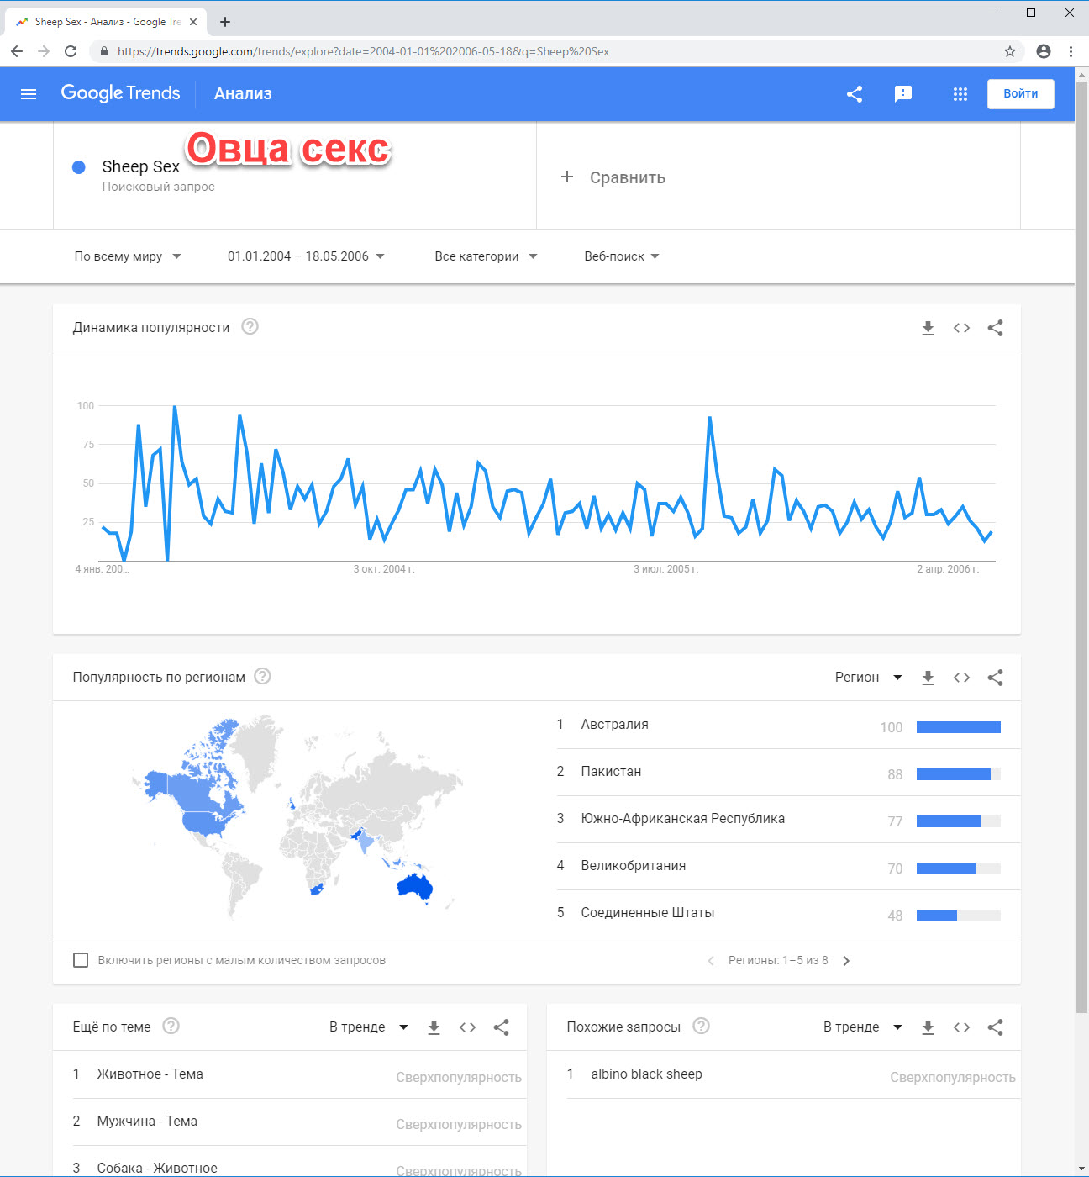Share the Ещё по теме widget
This screenshot has width=1089, height=1177.
click(x=502, y=1027)
